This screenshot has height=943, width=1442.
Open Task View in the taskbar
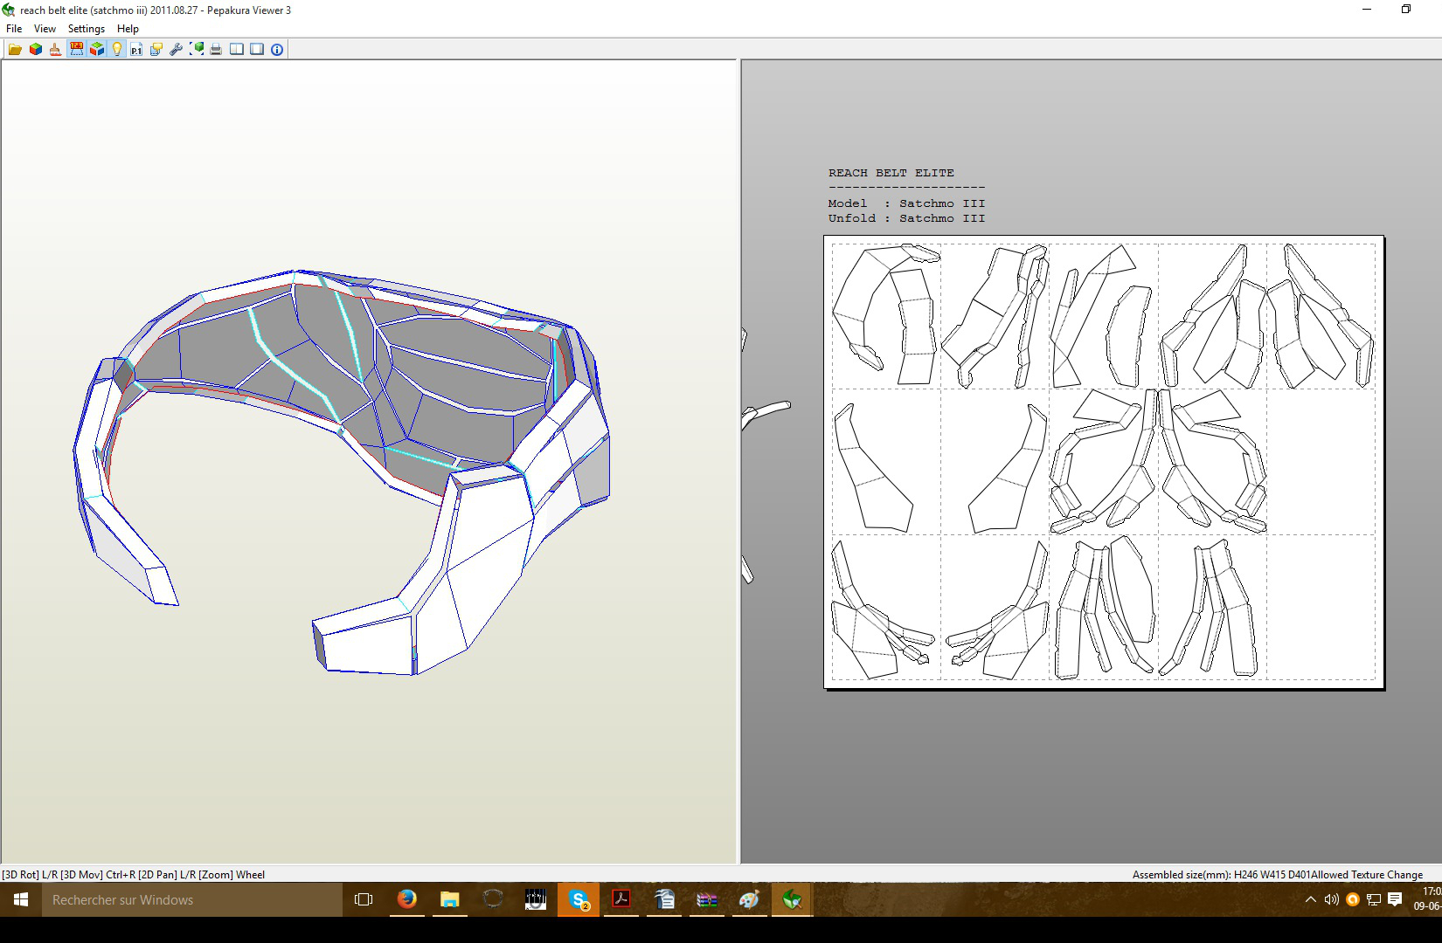364,899
